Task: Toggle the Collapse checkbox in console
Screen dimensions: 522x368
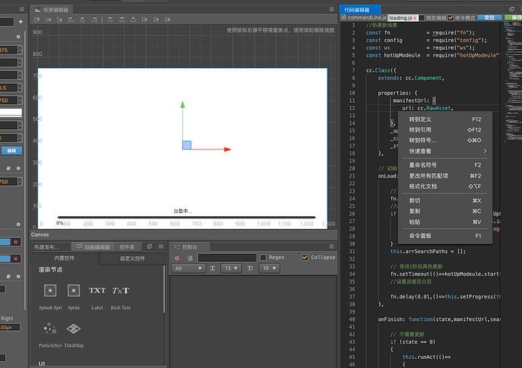Action: click(305, 258)
